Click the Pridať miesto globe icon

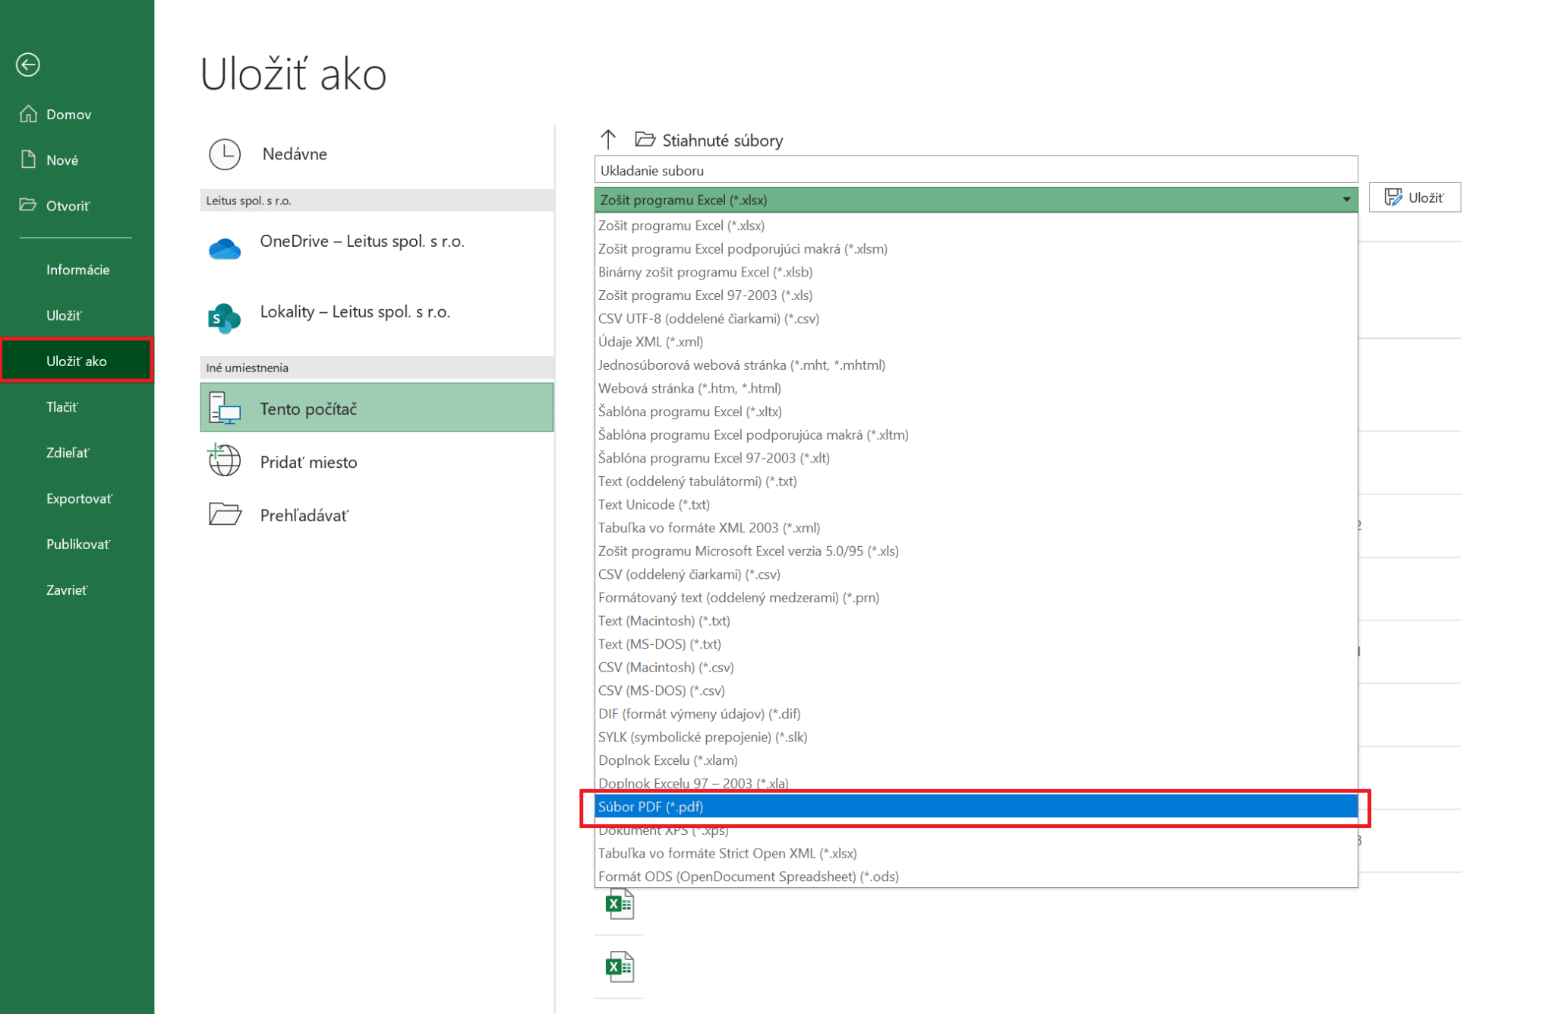click(x=224, y=460)
